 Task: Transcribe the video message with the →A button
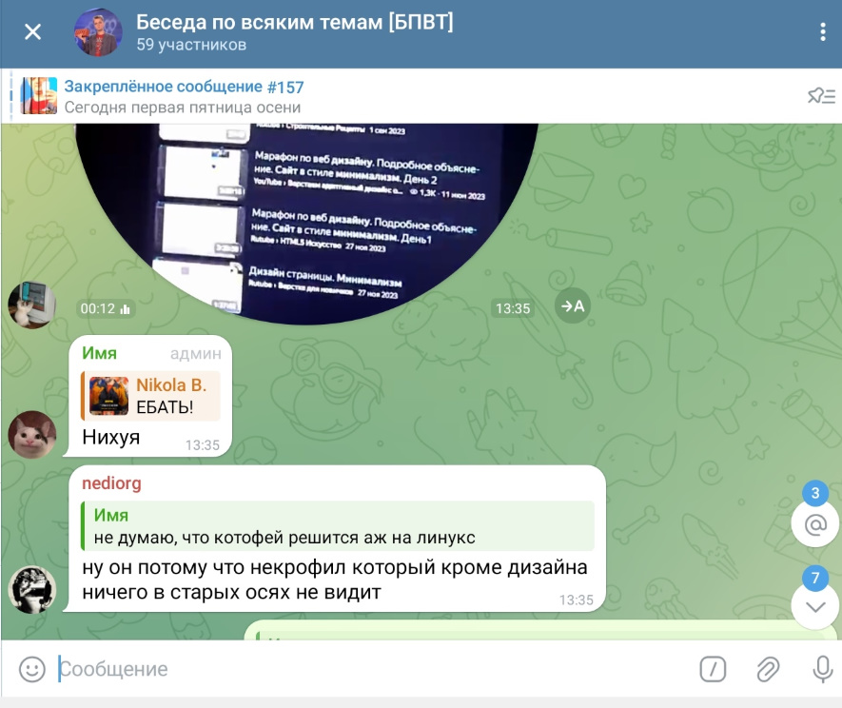[x=573, y=306]
